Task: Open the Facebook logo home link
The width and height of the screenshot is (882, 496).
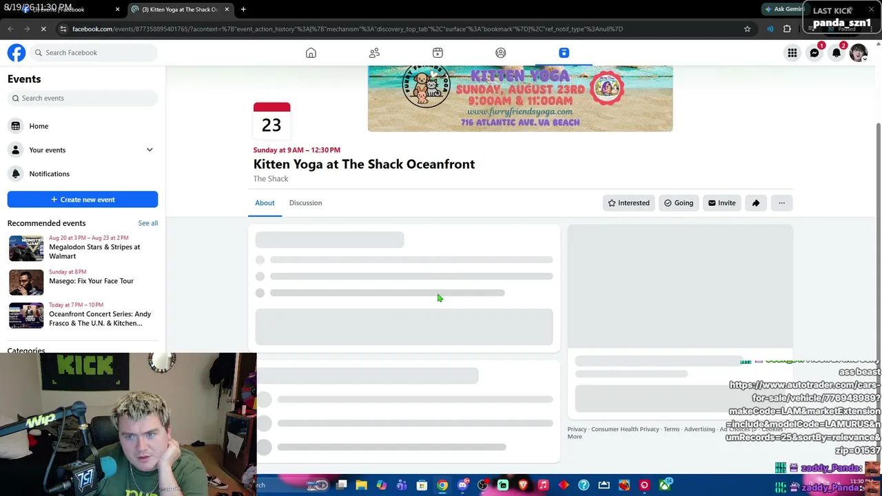Action: pyautogui.click(x=17, y=52)
